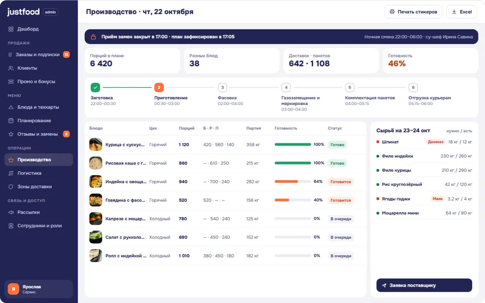Click the Порций в плане 6 420 card
Viewport: 485px width, 303px height.
click(132, 61)
